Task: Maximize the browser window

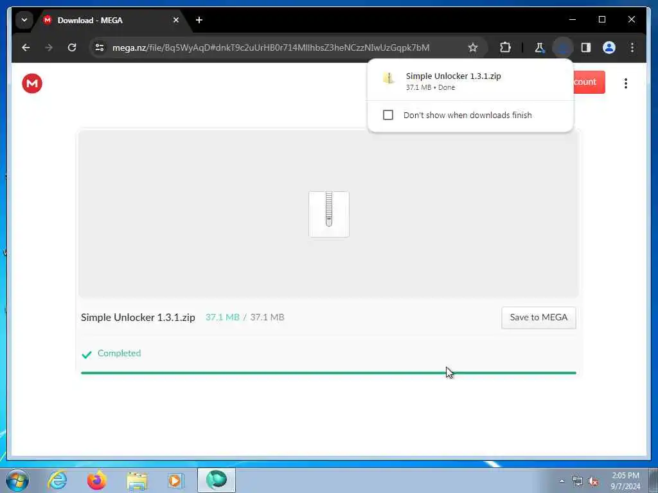Action: (x=601, y=20)
